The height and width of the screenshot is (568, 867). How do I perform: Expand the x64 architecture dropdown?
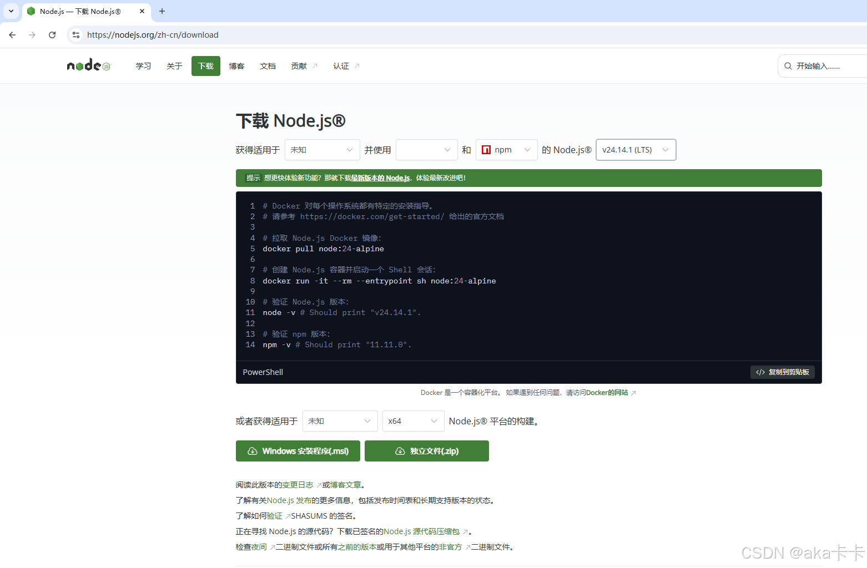pyautogui.click(x=413, y=421)
